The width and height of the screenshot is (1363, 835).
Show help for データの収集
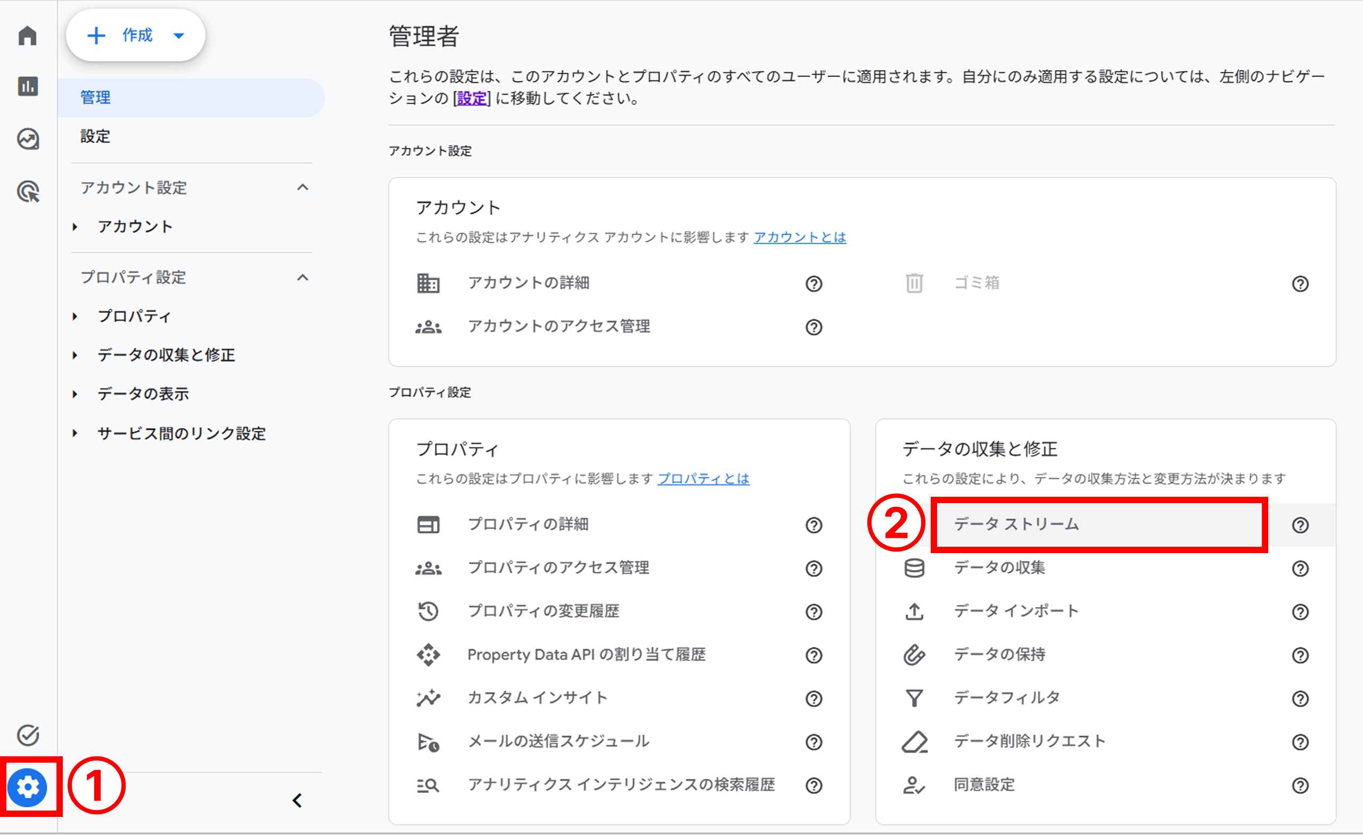[x=1300, y=569]
